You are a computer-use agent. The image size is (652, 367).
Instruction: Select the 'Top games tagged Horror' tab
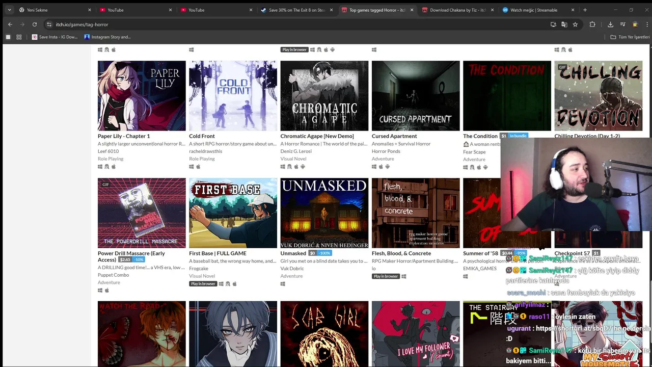tap(377, 10)
